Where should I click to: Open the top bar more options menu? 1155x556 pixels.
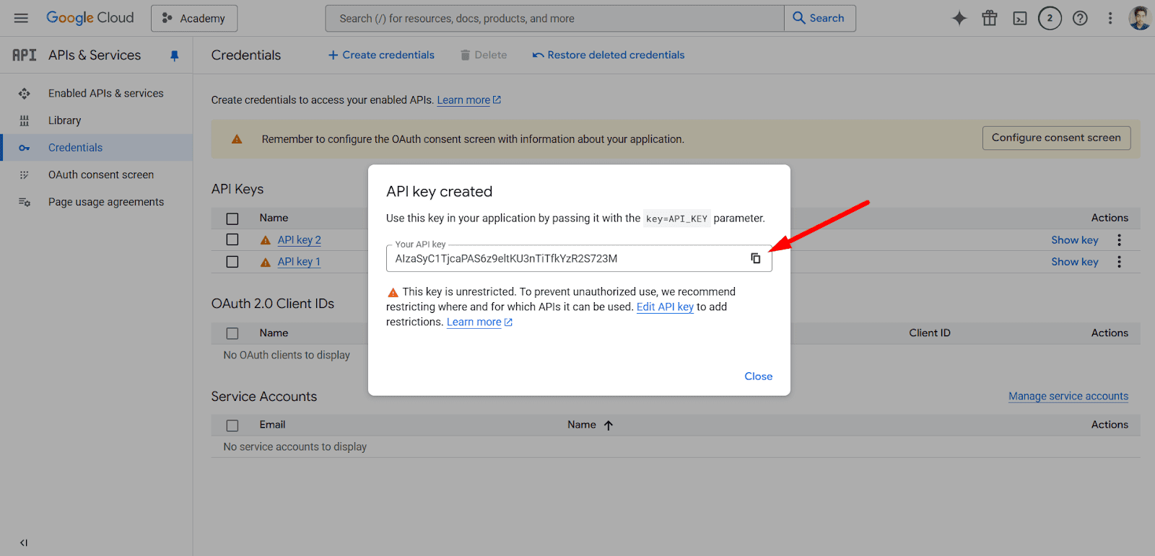[x=1110, y=19]
